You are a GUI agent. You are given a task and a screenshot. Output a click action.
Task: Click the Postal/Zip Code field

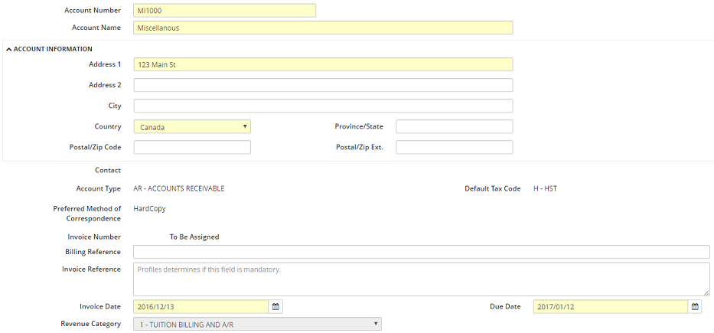(x=192, y=147)
